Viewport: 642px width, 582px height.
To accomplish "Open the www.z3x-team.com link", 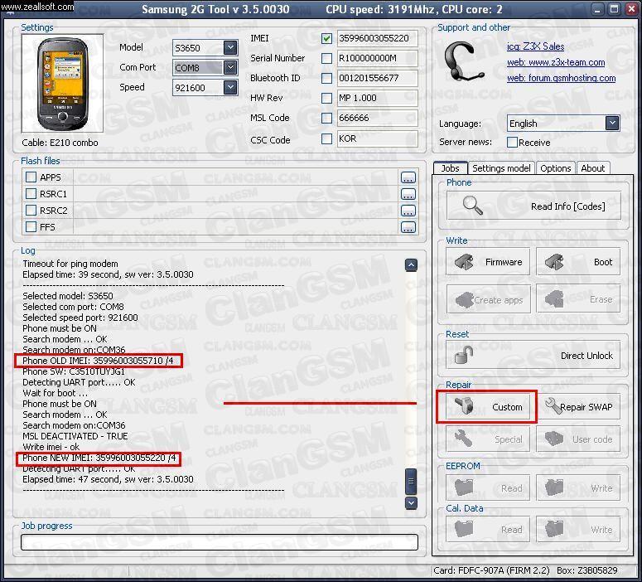I will 556,62.
